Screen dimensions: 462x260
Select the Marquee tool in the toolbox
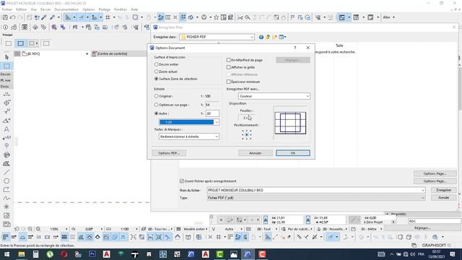[x=6, y=66]
